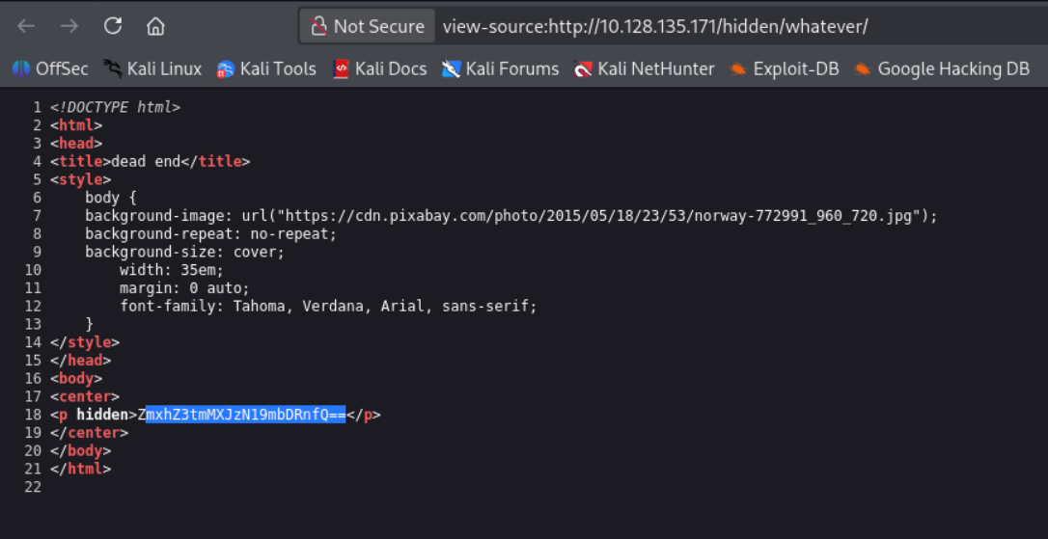Open the Exploit-DB bookmark
This screenshot has width=1048, height=539.
[785, 68]
